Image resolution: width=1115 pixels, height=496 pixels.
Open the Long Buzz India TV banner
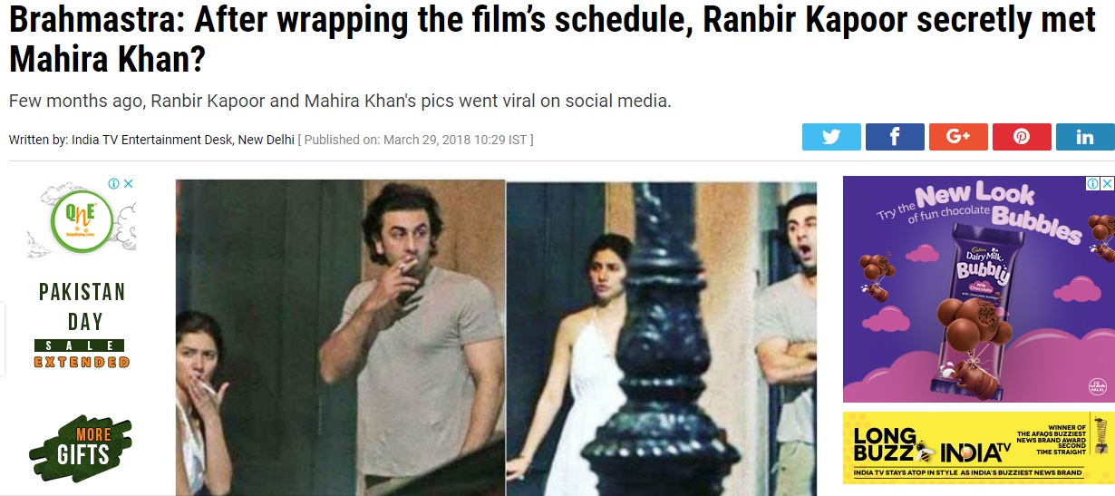click(979, 448)
